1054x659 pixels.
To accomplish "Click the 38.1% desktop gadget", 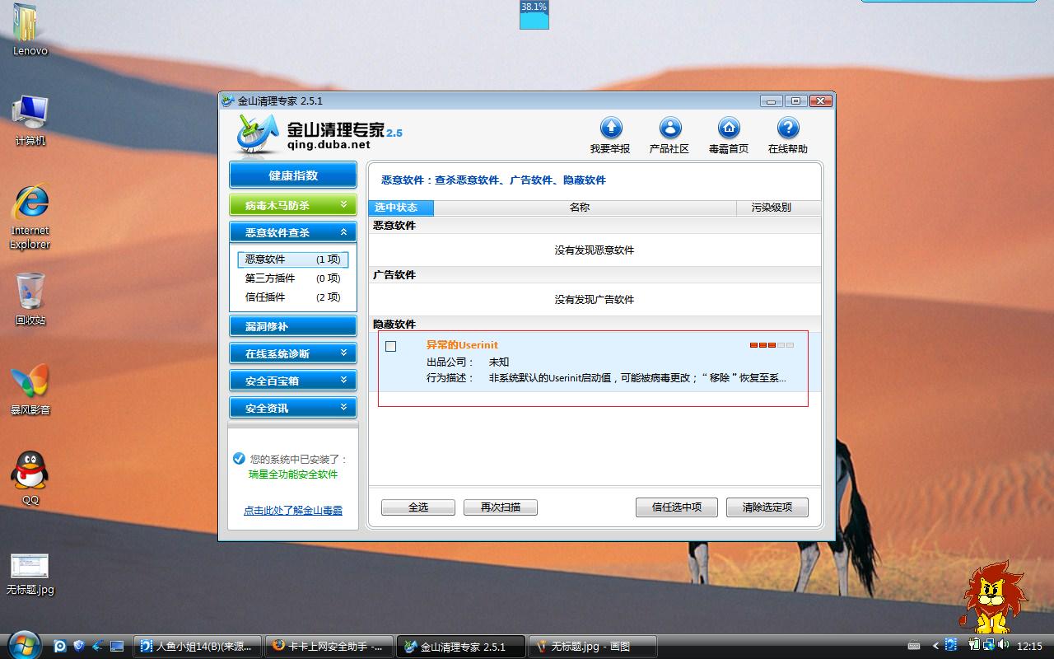I will [534, 15].
